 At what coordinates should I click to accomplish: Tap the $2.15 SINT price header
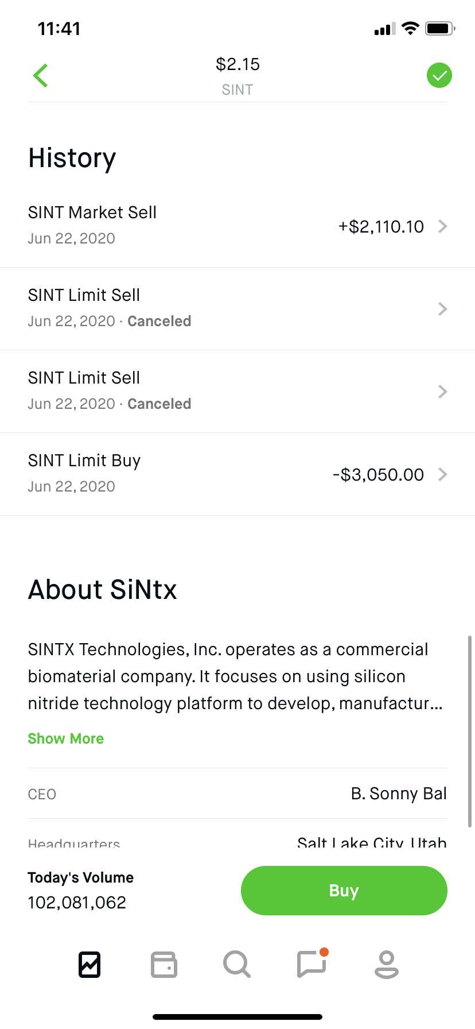pos(237,75)
